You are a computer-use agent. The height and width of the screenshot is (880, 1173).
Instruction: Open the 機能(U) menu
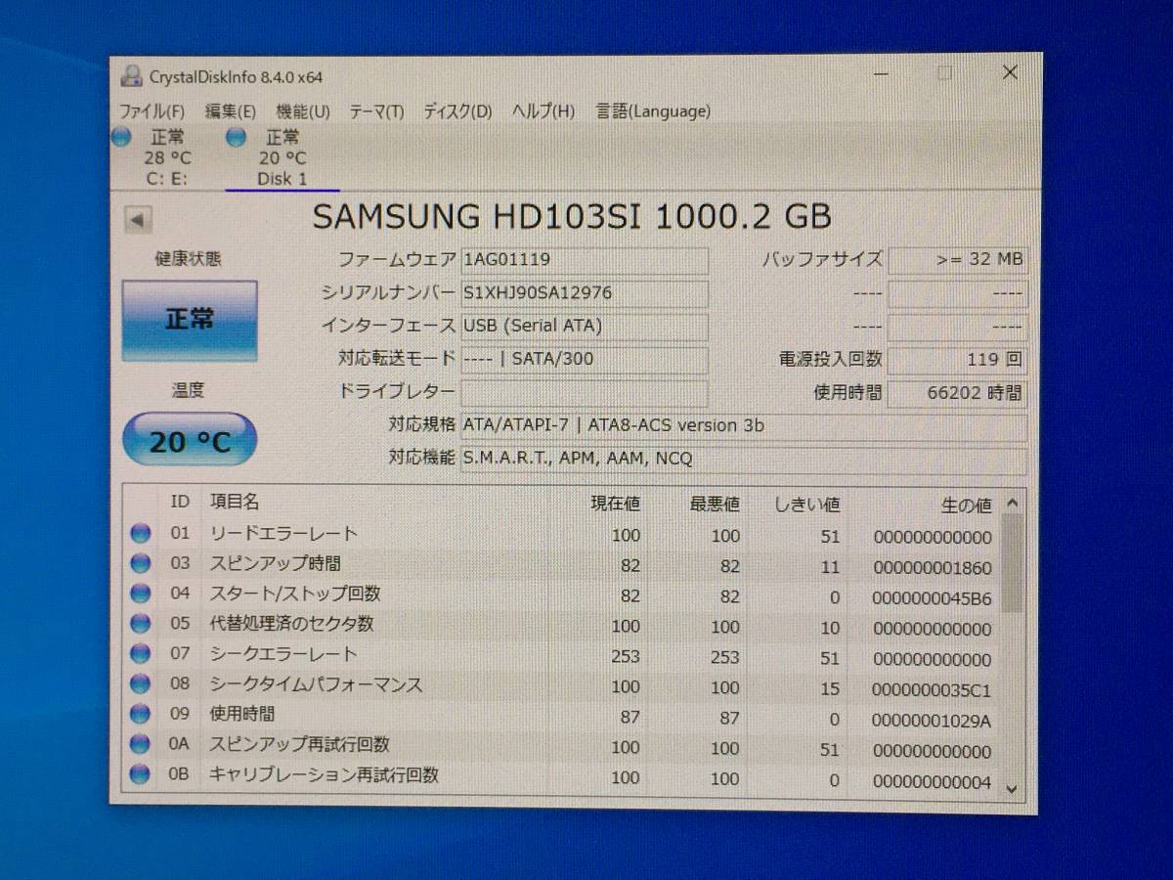[x=303, y=111]
